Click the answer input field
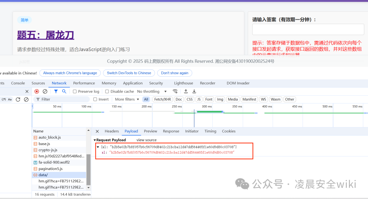 [x=308, y=30]
